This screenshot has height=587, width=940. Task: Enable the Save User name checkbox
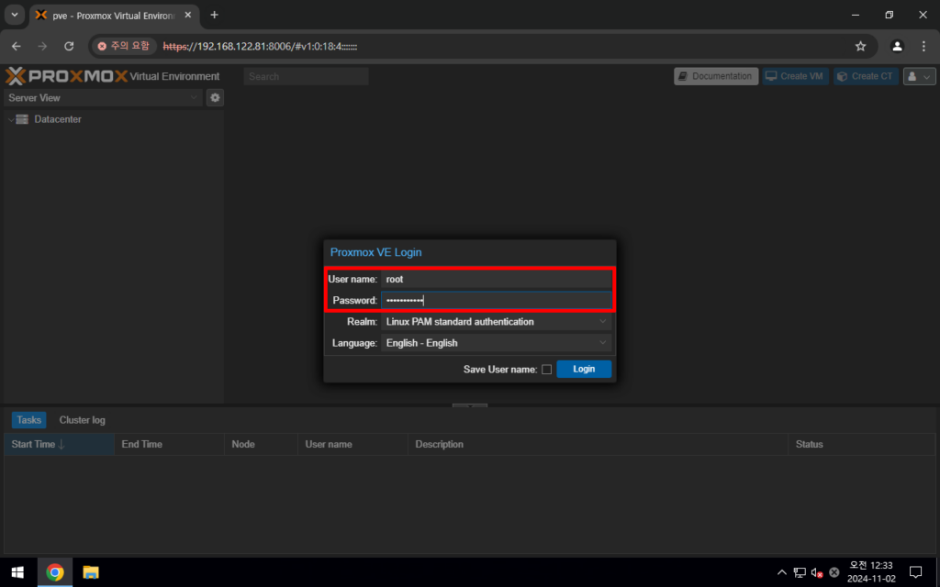(546, 370)
